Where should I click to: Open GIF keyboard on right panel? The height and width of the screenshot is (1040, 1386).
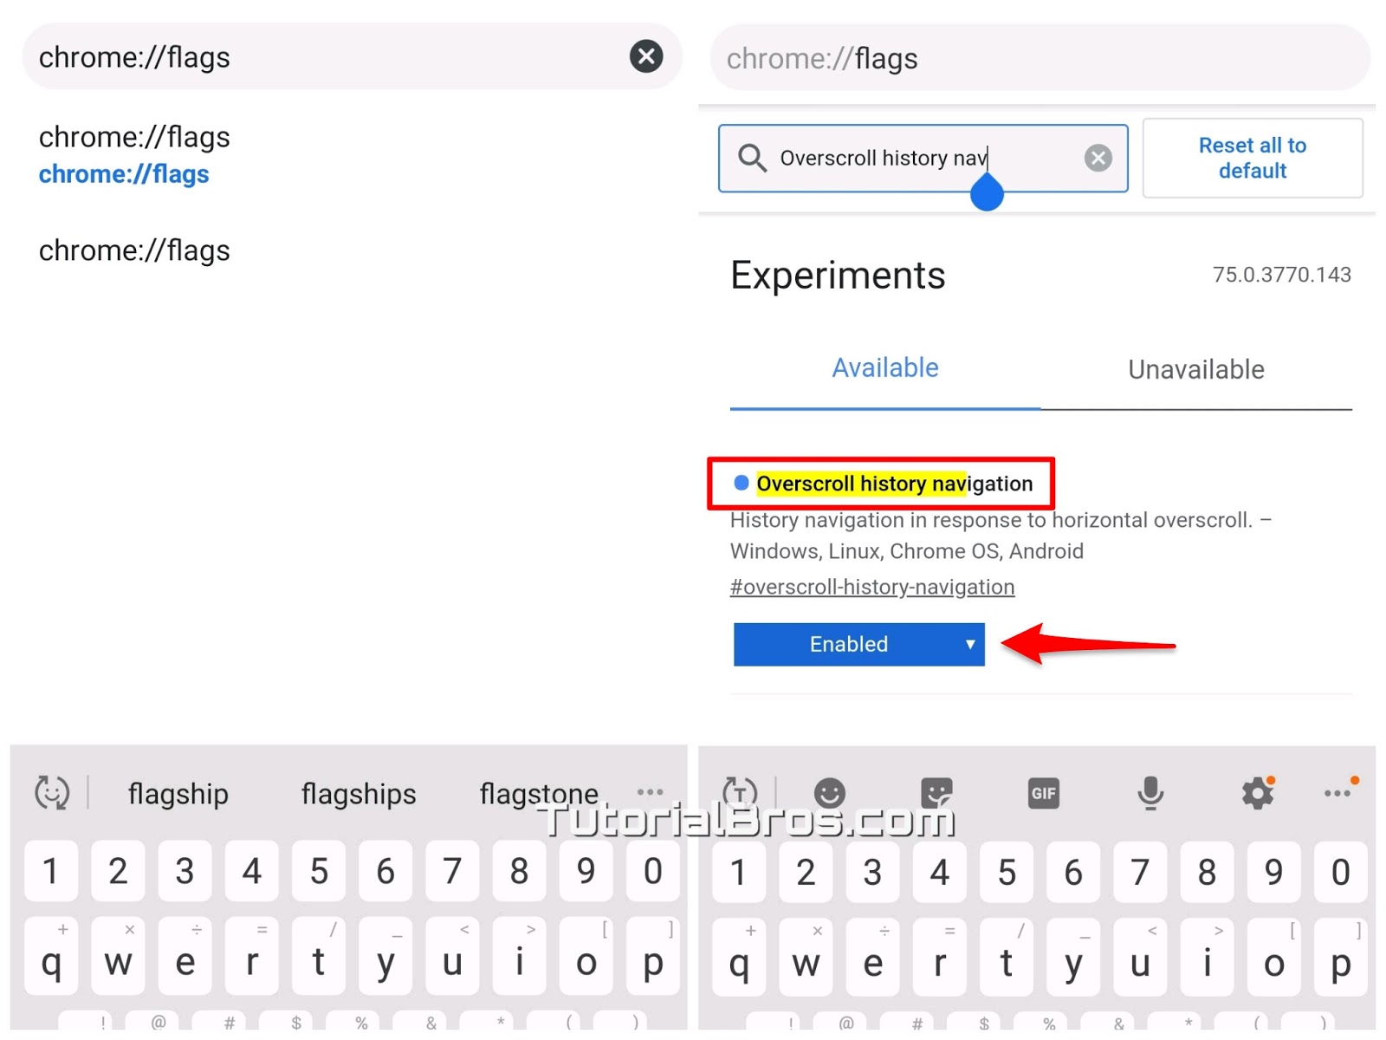1044,793
